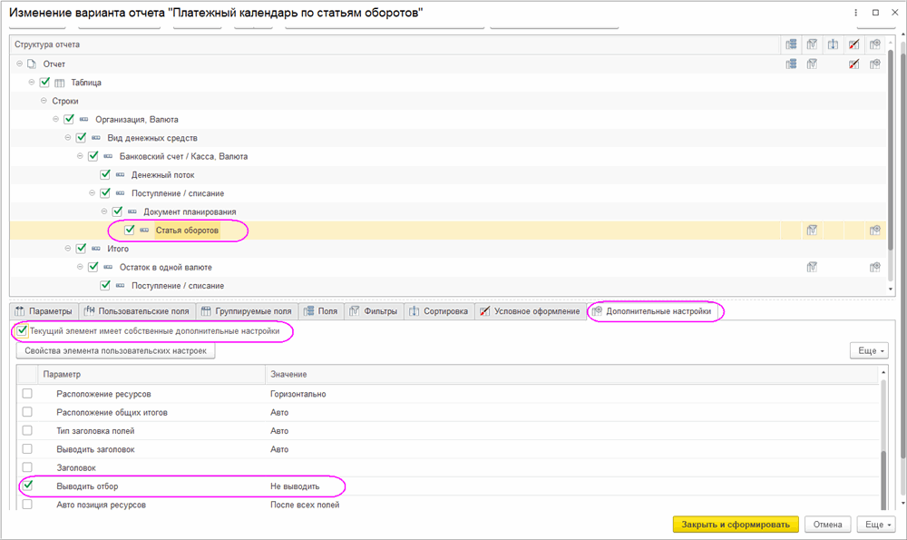
Task: Switch to the Фильтры tab
Action: point(374,312)
